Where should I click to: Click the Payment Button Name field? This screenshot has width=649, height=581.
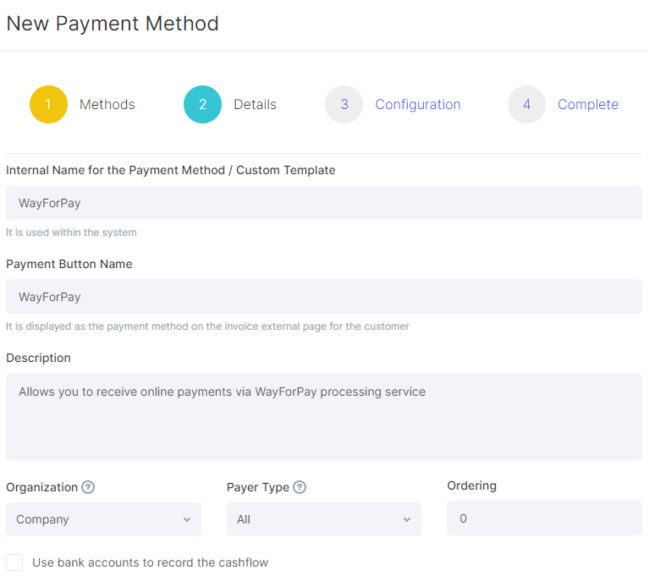[x=324, y=296]
